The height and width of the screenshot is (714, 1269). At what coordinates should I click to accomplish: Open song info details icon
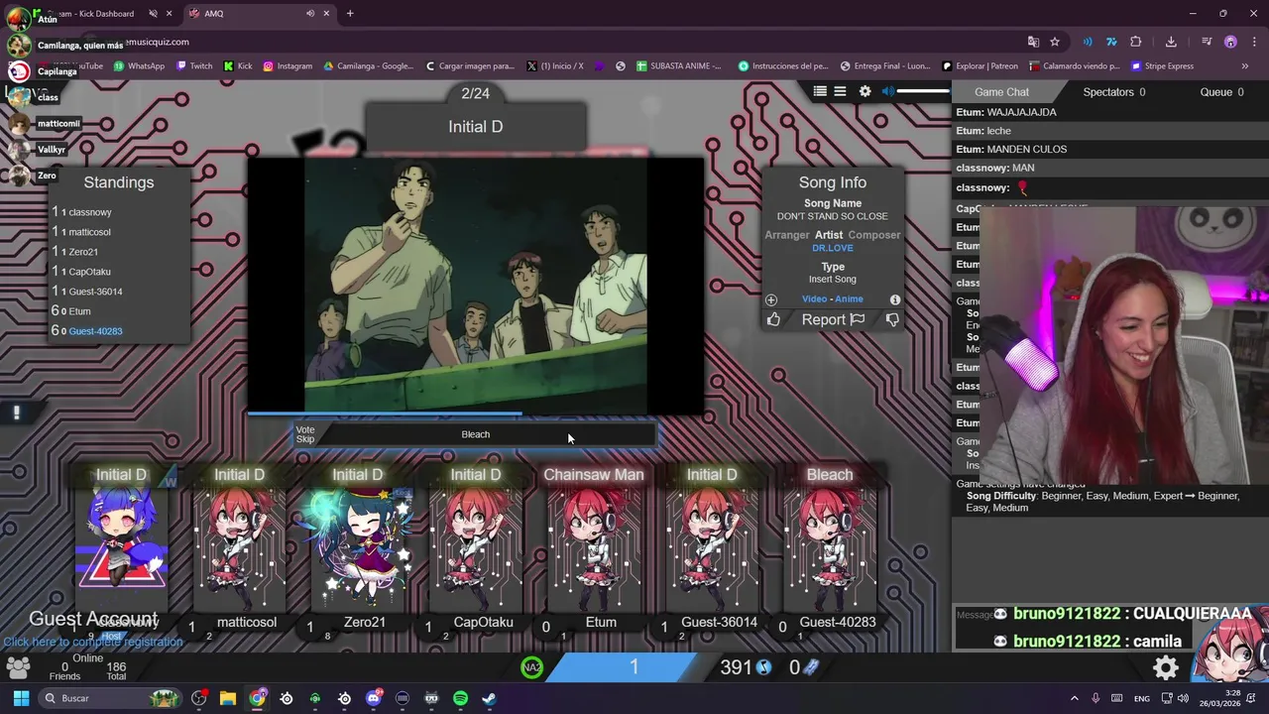pyautogui.click(x=894, y=299)
